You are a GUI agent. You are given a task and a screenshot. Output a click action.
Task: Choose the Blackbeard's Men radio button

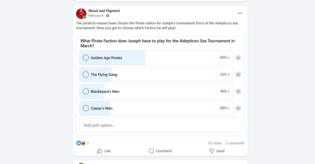[86, 92]
